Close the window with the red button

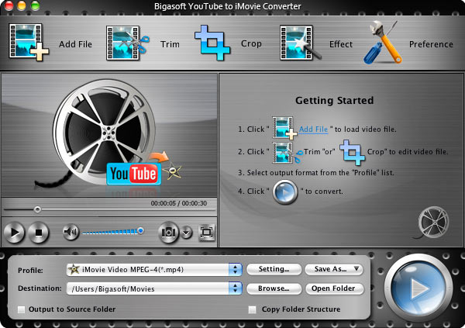click(x=9, y=6)
